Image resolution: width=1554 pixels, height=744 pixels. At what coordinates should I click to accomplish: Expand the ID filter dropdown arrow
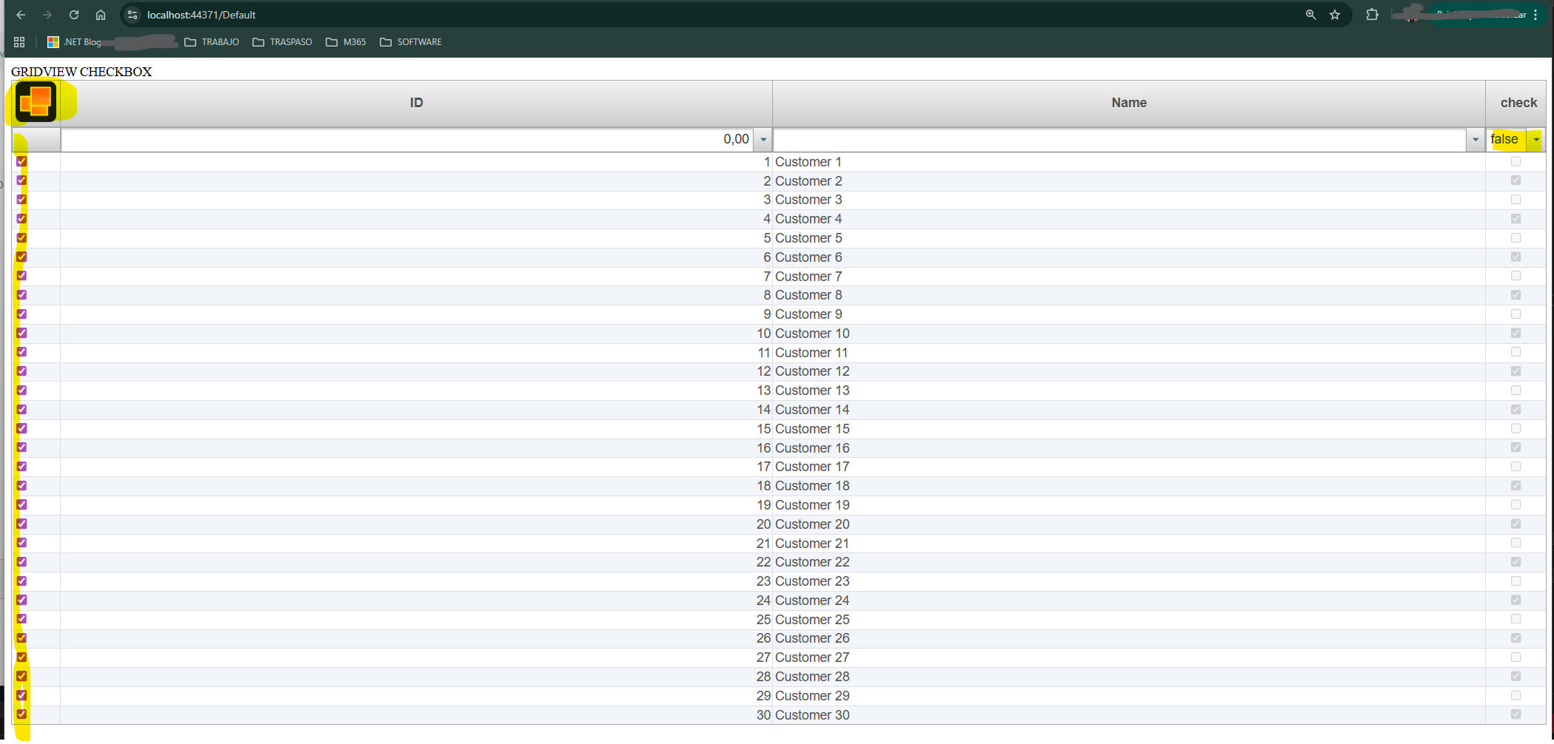point(763,140)
